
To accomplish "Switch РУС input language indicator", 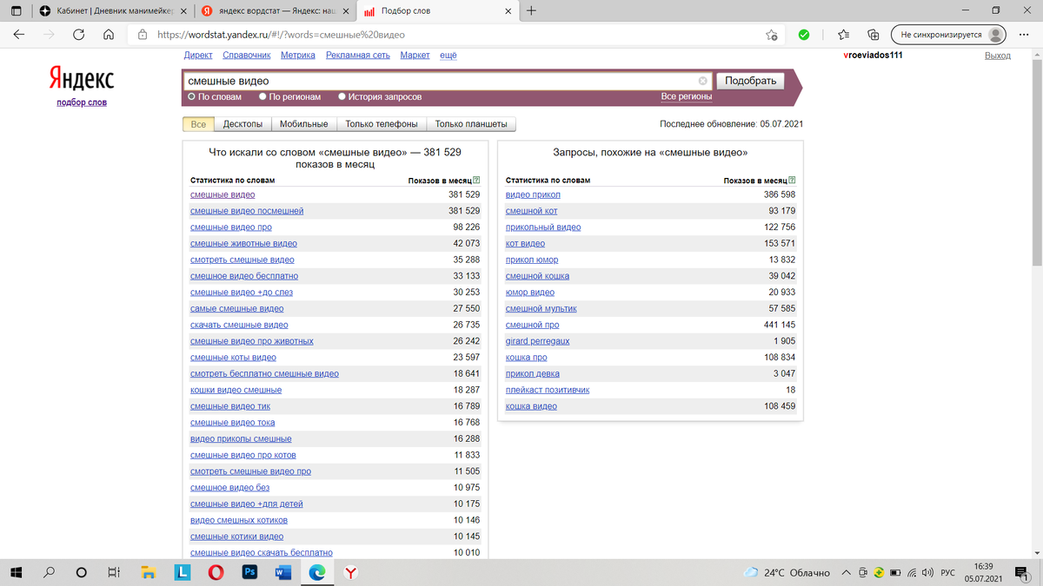I will pyautogui.click(x=948, y=573).
